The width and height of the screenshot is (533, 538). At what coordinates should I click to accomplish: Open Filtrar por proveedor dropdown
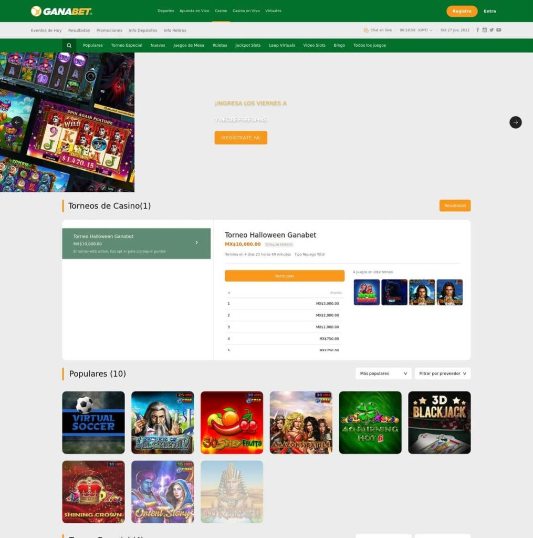pos(443,374)
